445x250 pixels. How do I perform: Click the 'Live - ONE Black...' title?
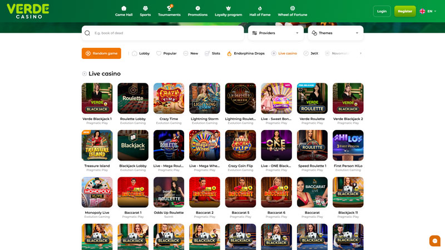276,166
